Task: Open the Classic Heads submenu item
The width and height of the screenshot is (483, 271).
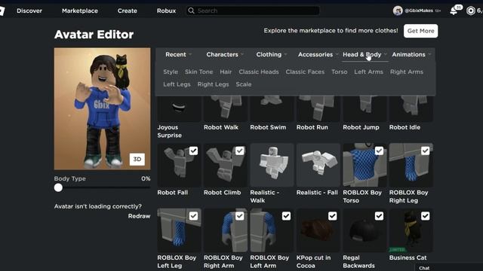Action: [259, 72]
